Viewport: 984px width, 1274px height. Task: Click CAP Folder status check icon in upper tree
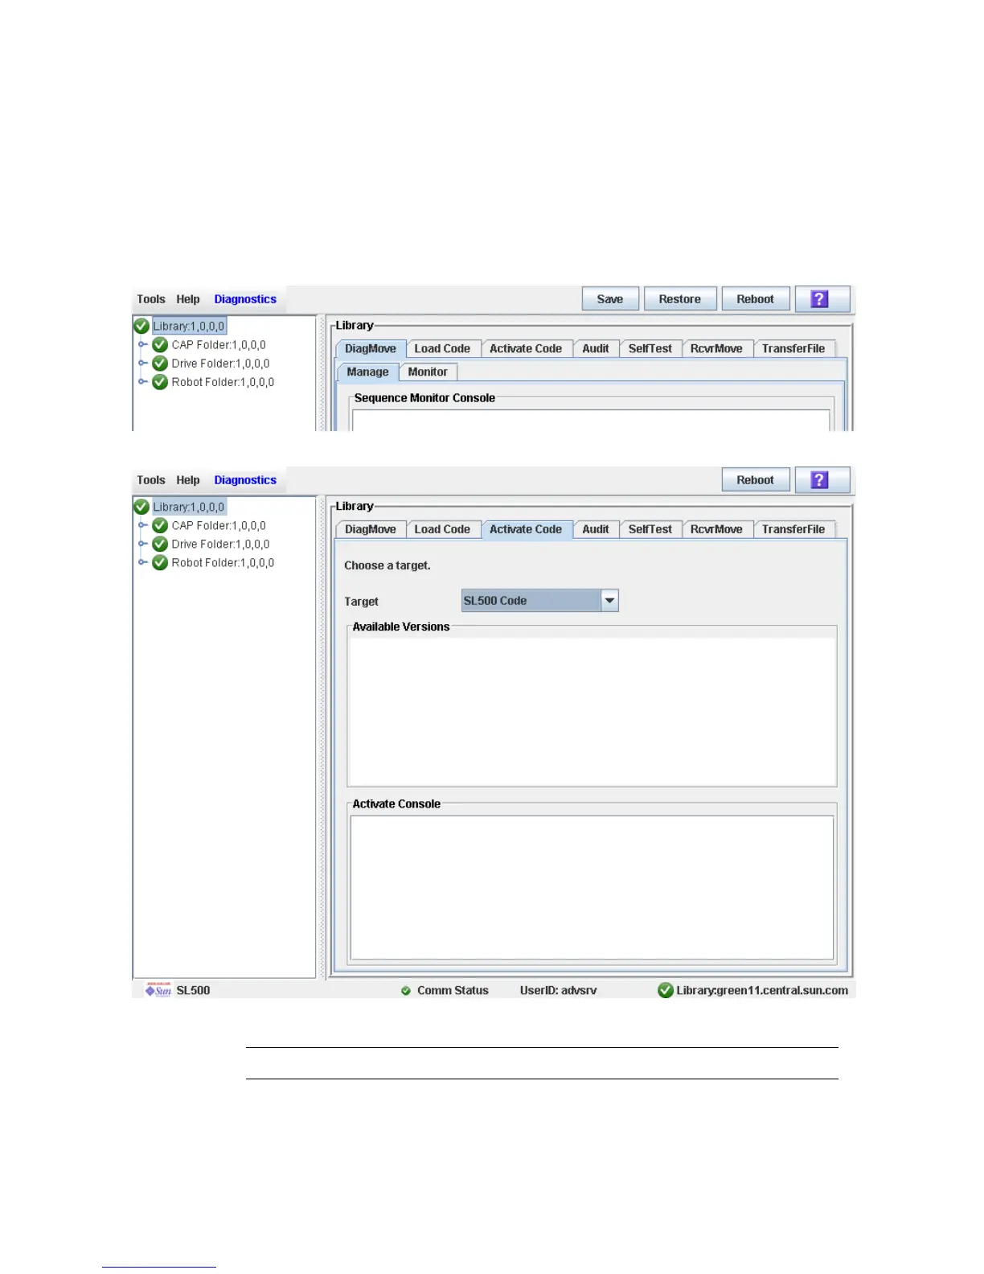point(160,345)
